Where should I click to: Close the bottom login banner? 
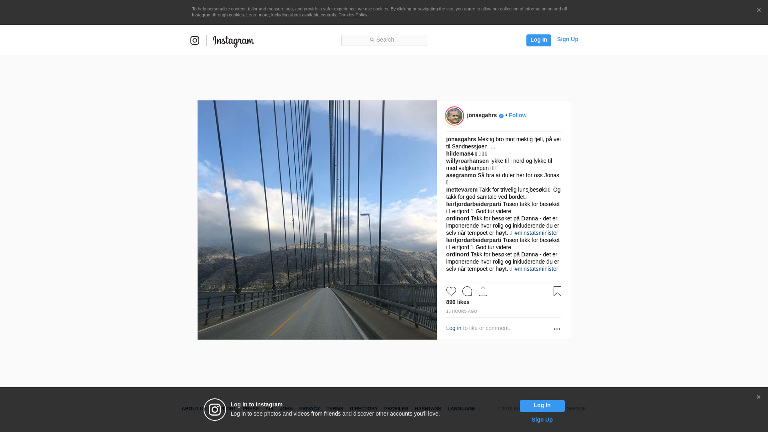[x=758, y=397]
